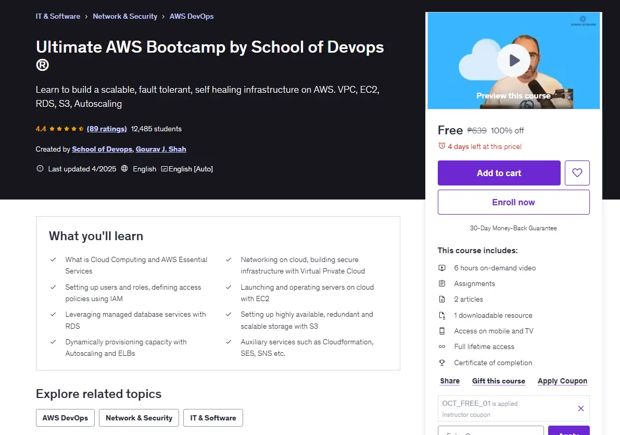The height and width of the screenshot is (435, 620).
Task: Click 'This course includes:' heading
Action: point(478,251)
